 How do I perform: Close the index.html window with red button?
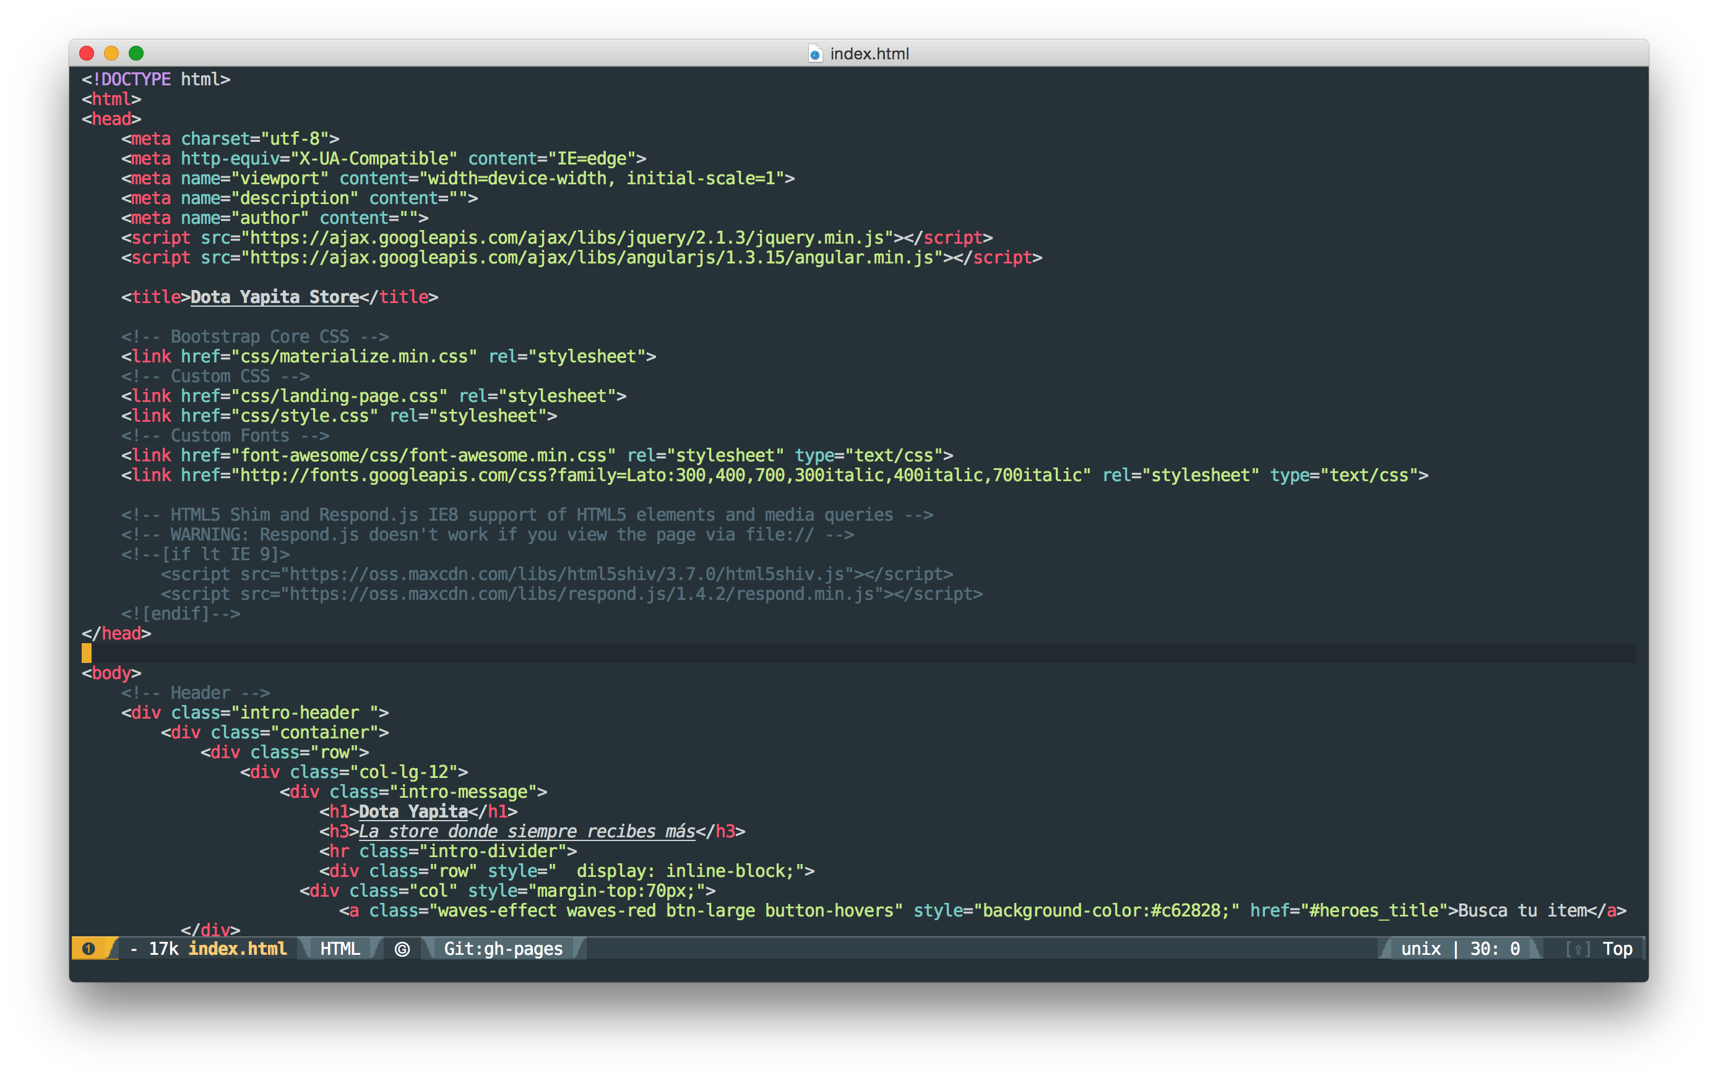(87, 53)
